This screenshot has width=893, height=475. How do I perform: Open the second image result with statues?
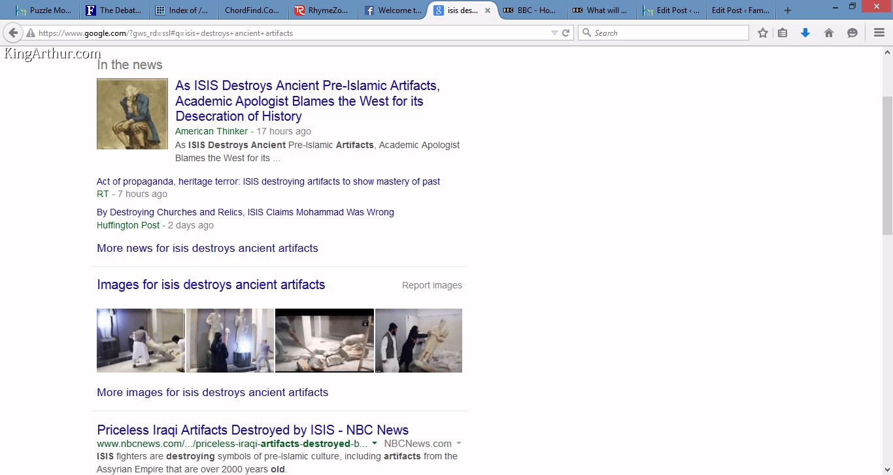pyautogui.click(x=230, y=341)
